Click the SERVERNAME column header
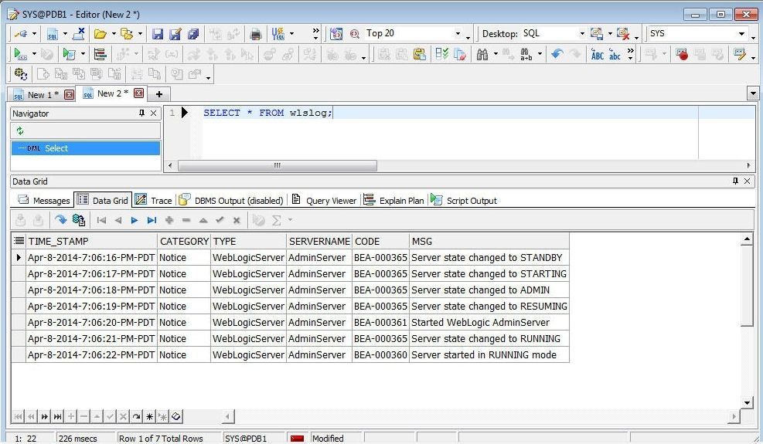 (319, 241)
